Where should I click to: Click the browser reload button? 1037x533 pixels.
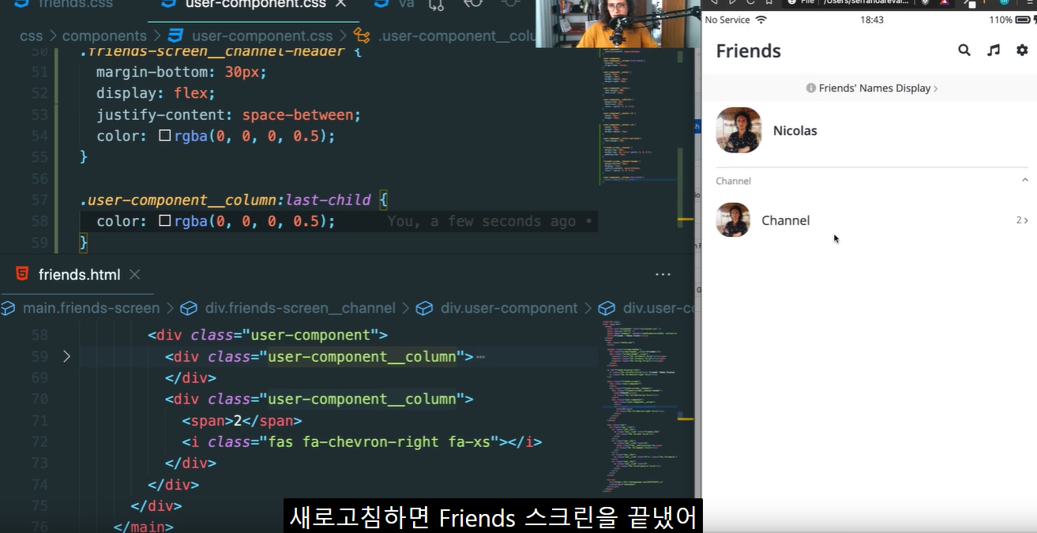click(750, 2)
